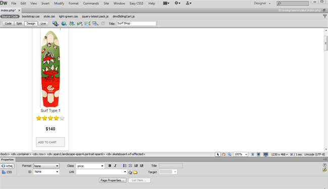
Task: Select the Hand tool in status bar
Action: [x=224, y=154]
